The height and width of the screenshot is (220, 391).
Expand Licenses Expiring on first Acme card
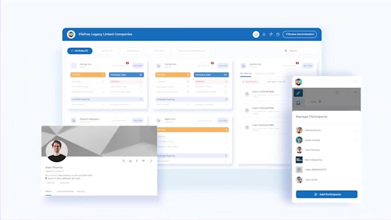click(x=107, y=99)
